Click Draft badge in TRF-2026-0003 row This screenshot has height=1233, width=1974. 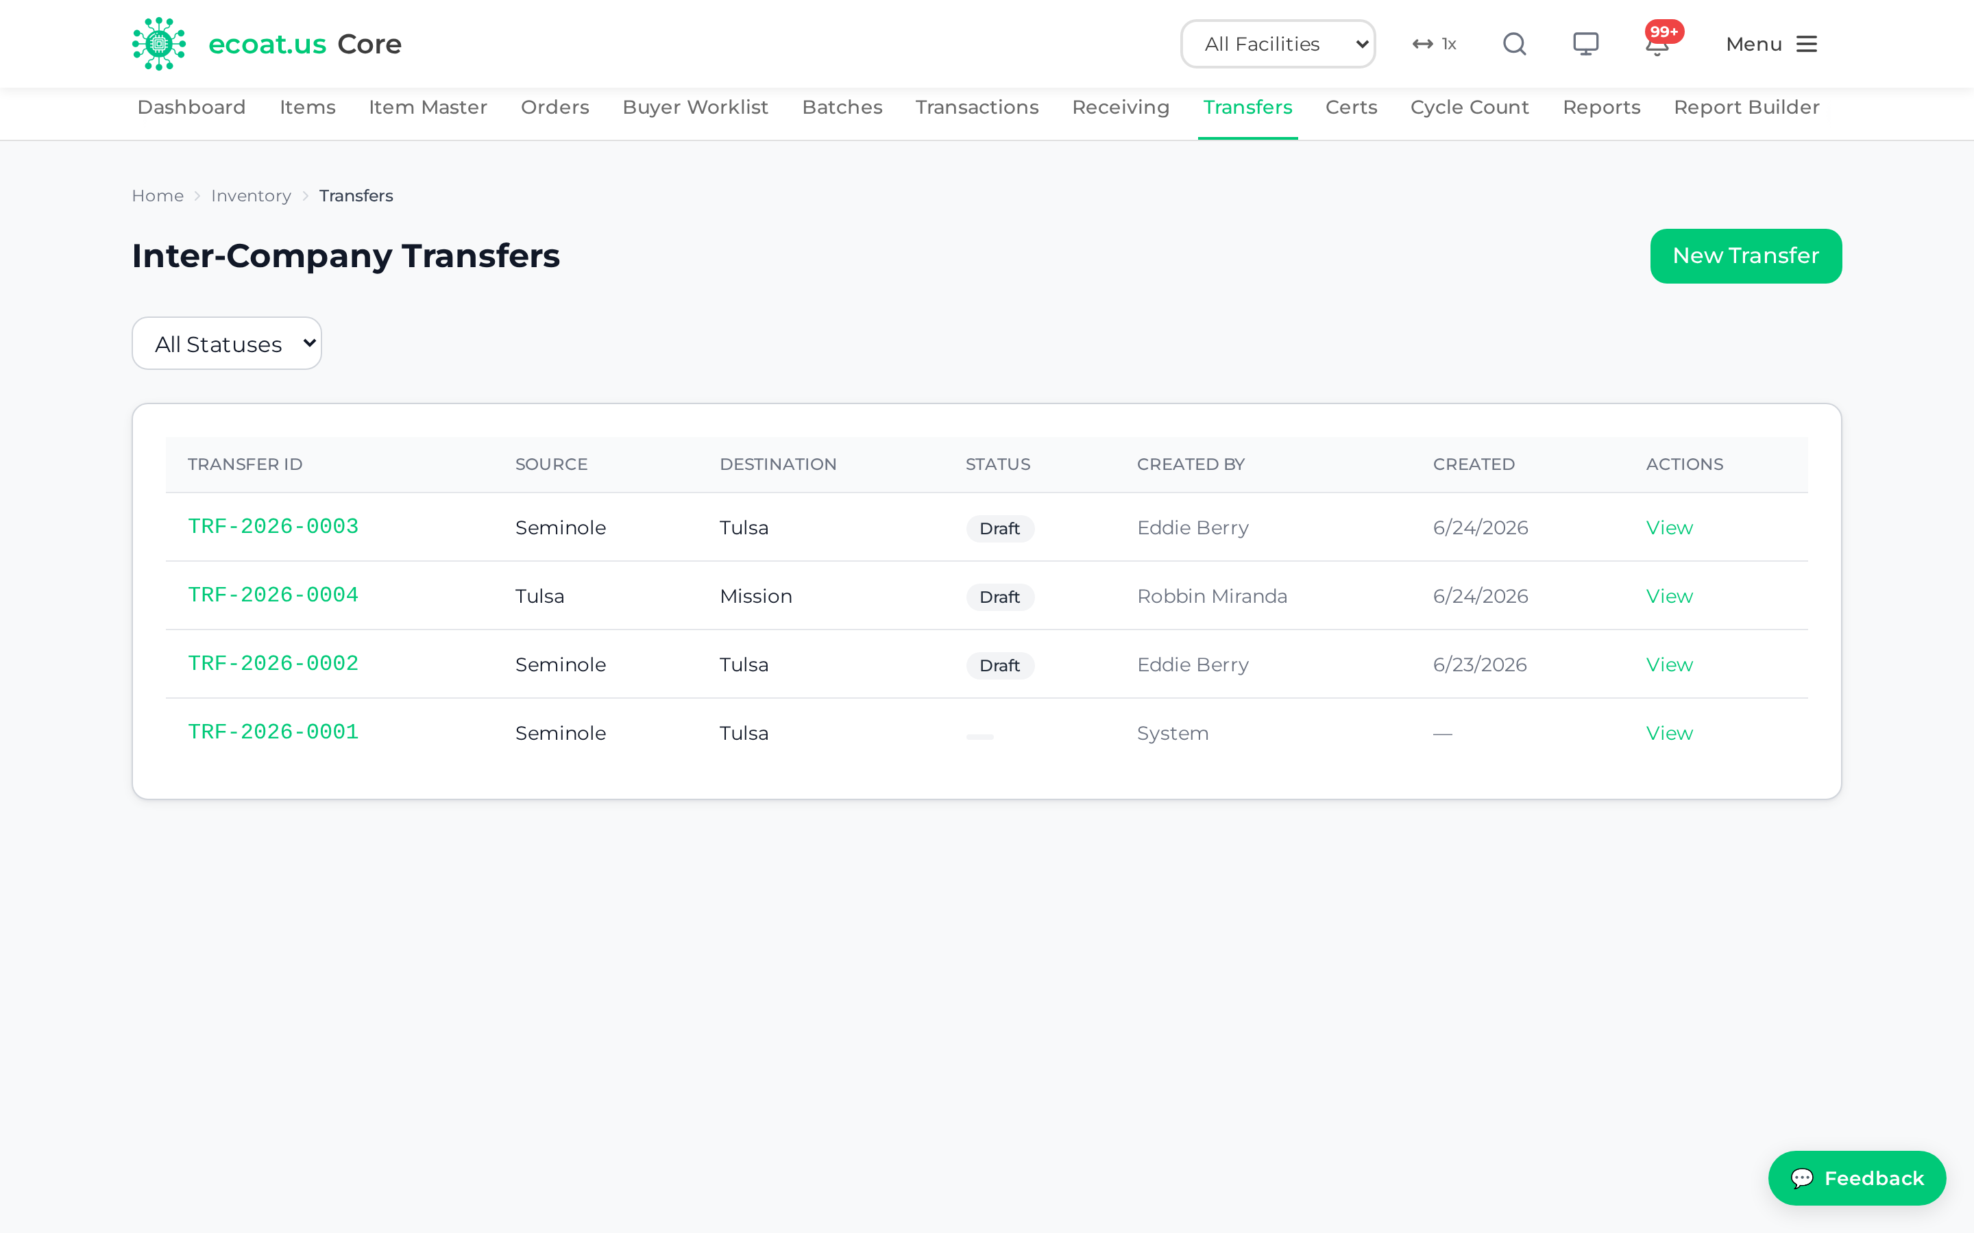tap(1000, 528)
